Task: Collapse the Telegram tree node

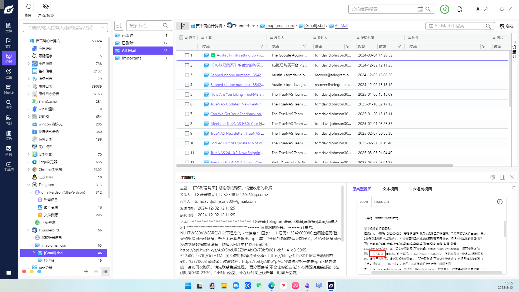Action: pos(29,185)
